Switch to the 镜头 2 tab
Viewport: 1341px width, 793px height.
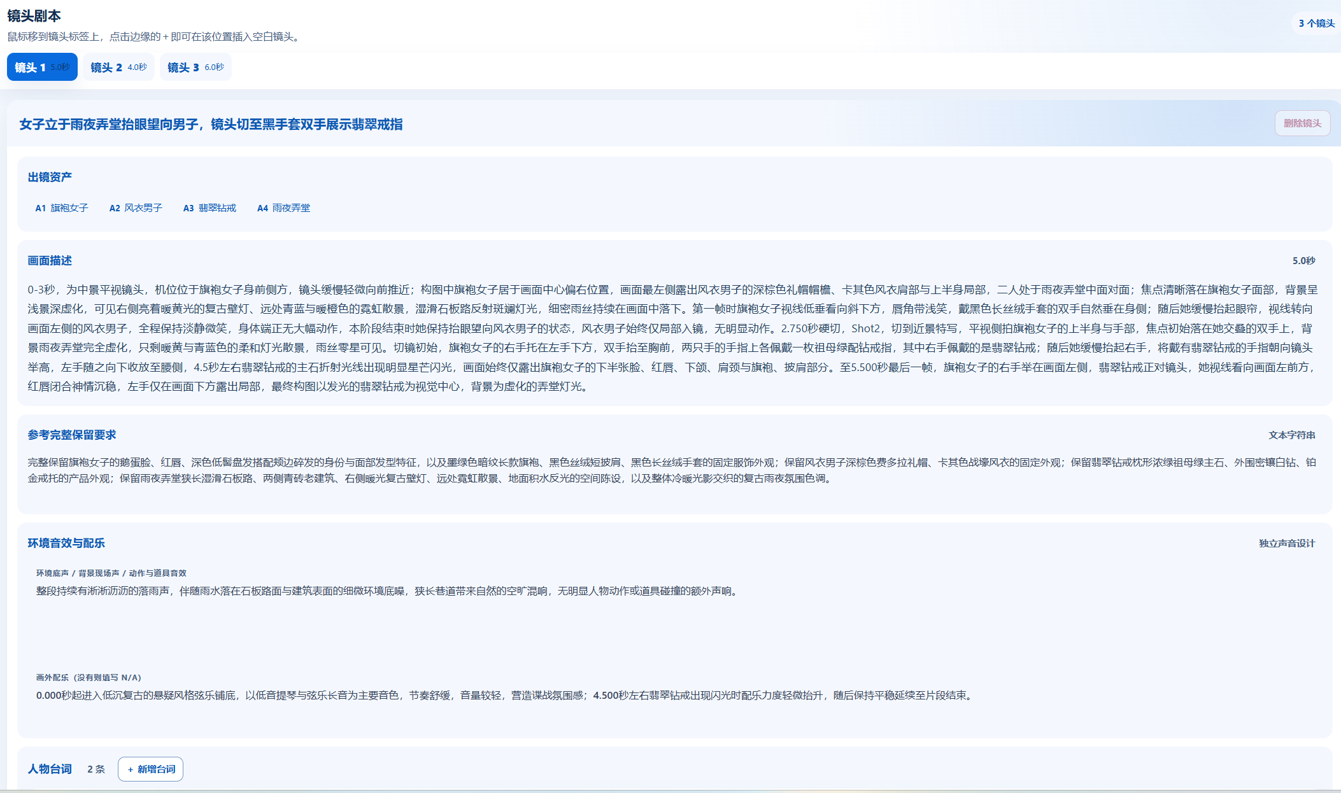tap(118, 67)
